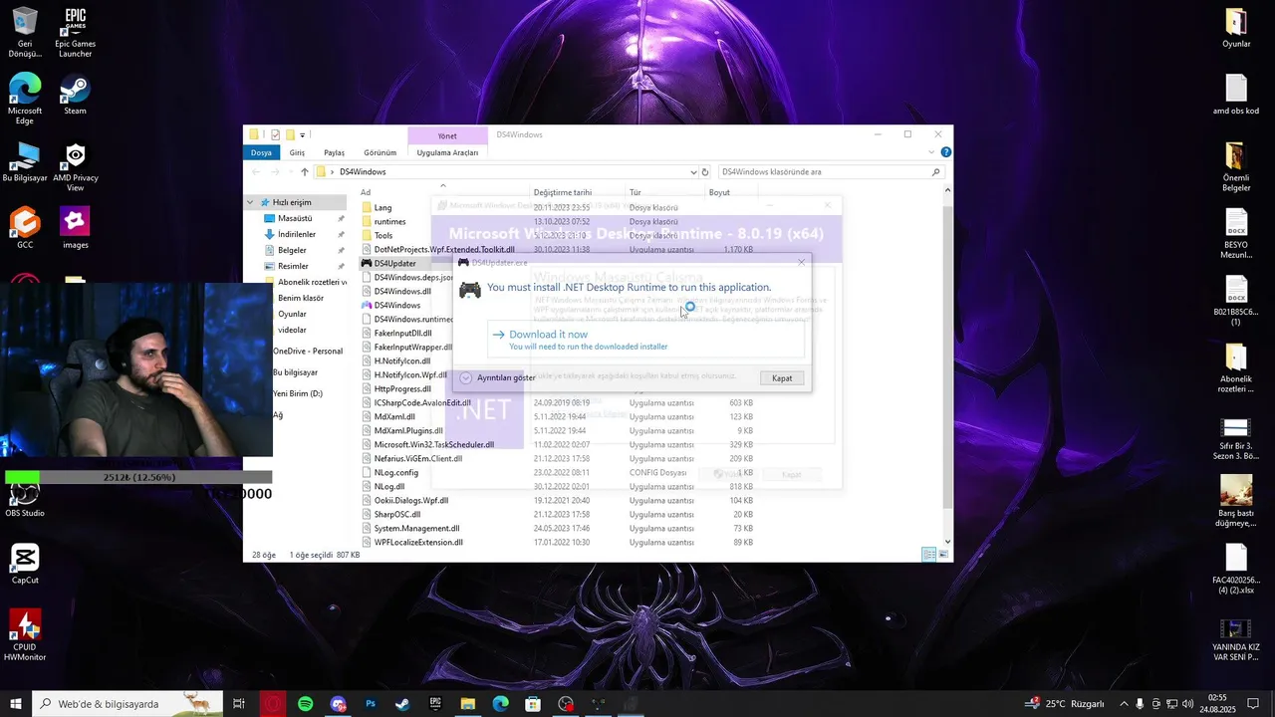The width and height of the screenshot is (1275, 717).
Task: Open the Oyunlar folder on desktop
Action: [1236, 28]
